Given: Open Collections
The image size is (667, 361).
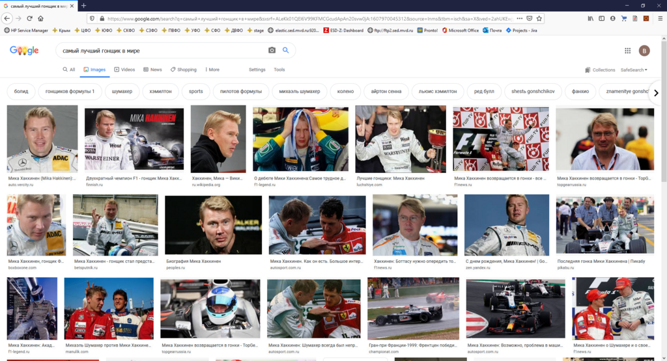Looking at the screenshot, I should pyautogui.click(x=600, y=70).
